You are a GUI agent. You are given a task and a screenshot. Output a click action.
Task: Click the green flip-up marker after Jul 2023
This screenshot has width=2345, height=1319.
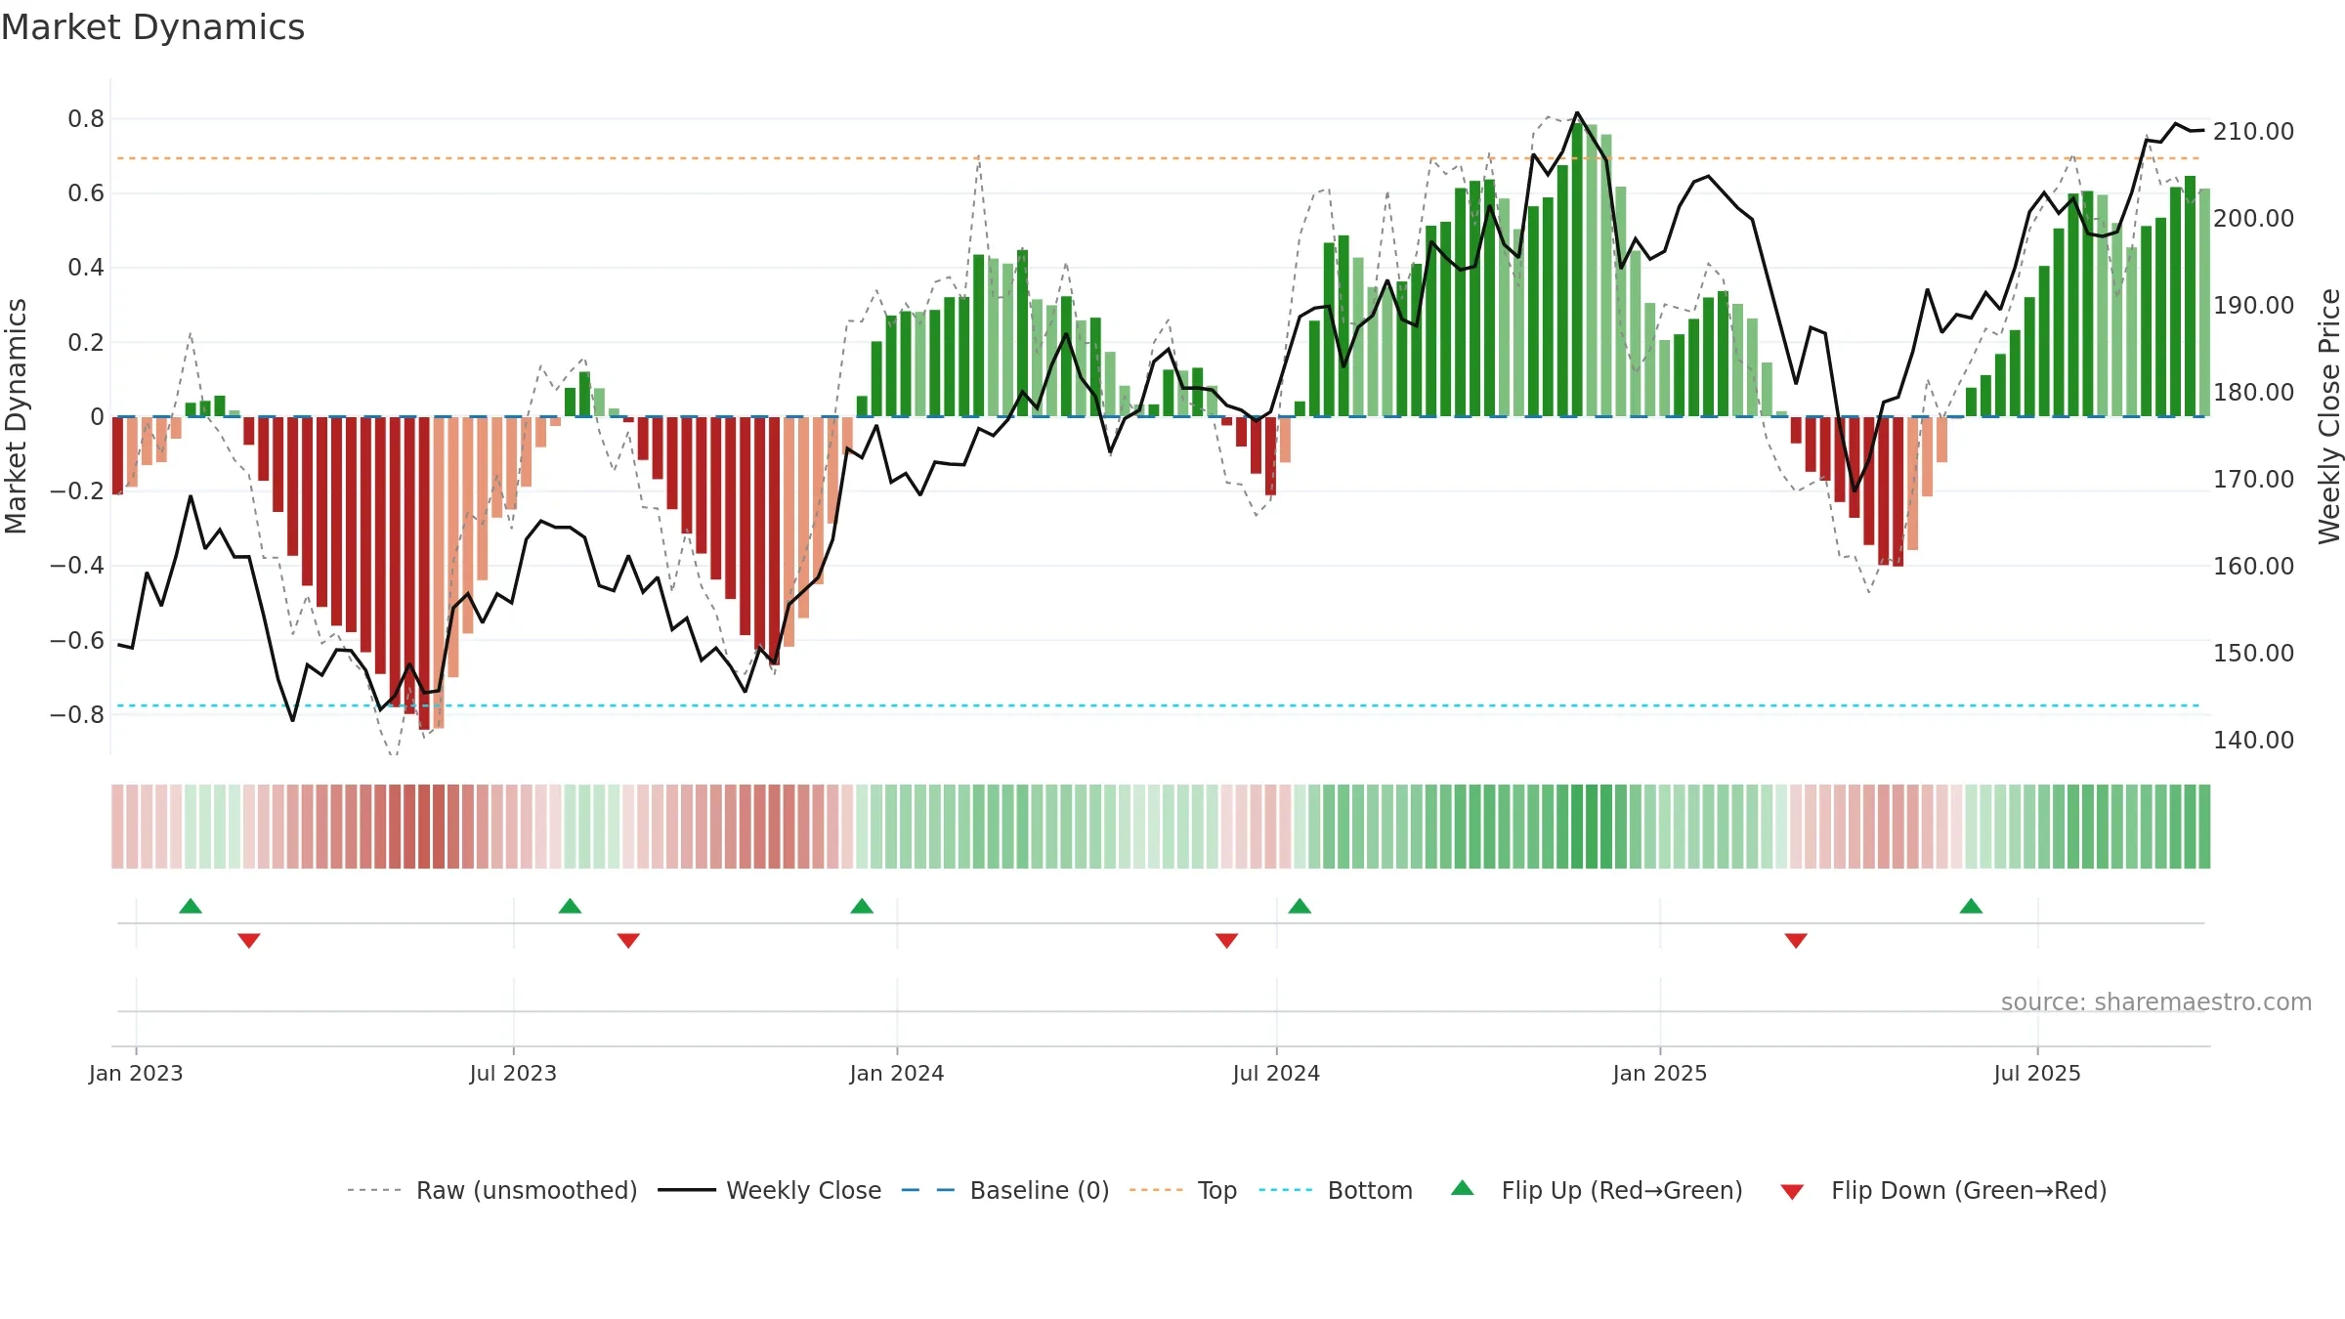point(570,906)
